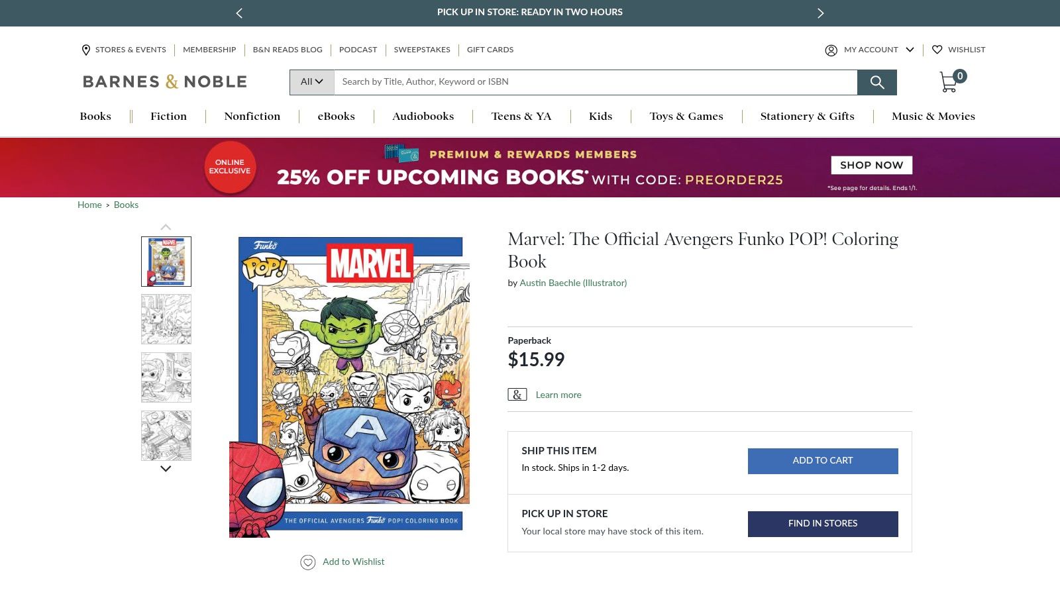Image resolution: width=1060 pixels, height=596 pixels.
Task: Open the store locator pin icon
Action: [x=86, y=50]
